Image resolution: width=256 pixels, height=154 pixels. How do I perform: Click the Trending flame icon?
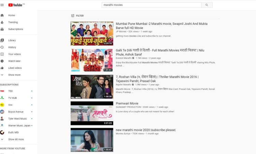(2, 22)
